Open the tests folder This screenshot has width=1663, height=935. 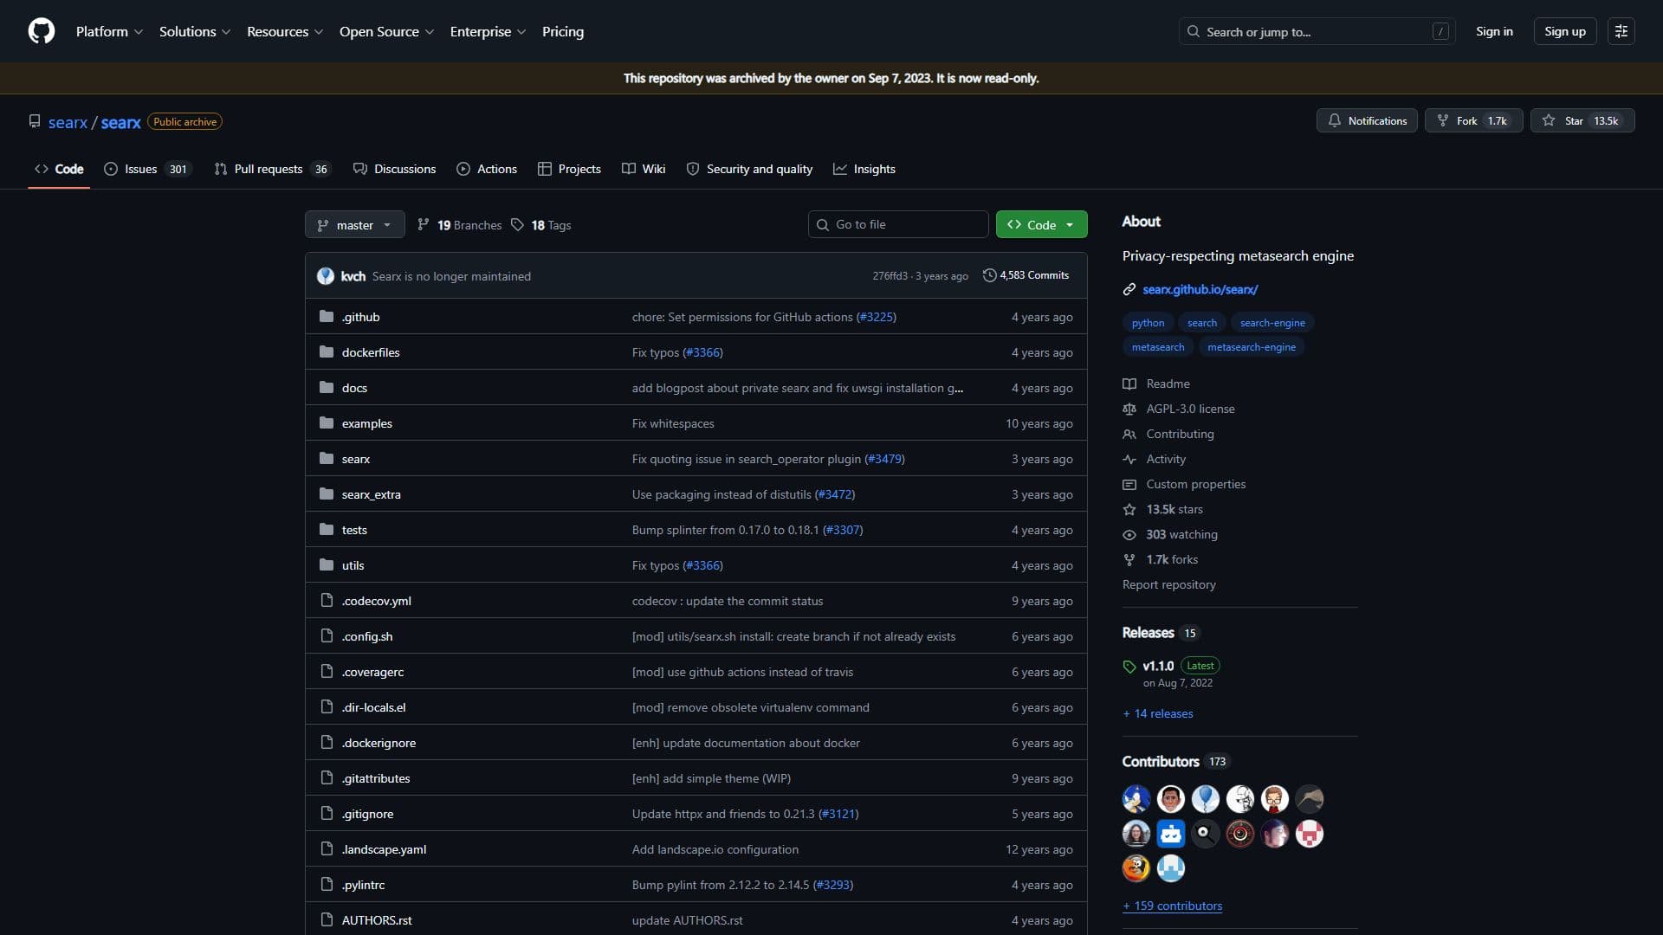354,530
